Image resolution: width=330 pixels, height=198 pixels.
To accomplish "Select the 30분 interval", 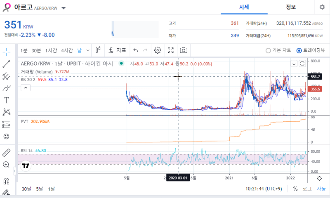I will pyautogui.click(x=36, y=50).
